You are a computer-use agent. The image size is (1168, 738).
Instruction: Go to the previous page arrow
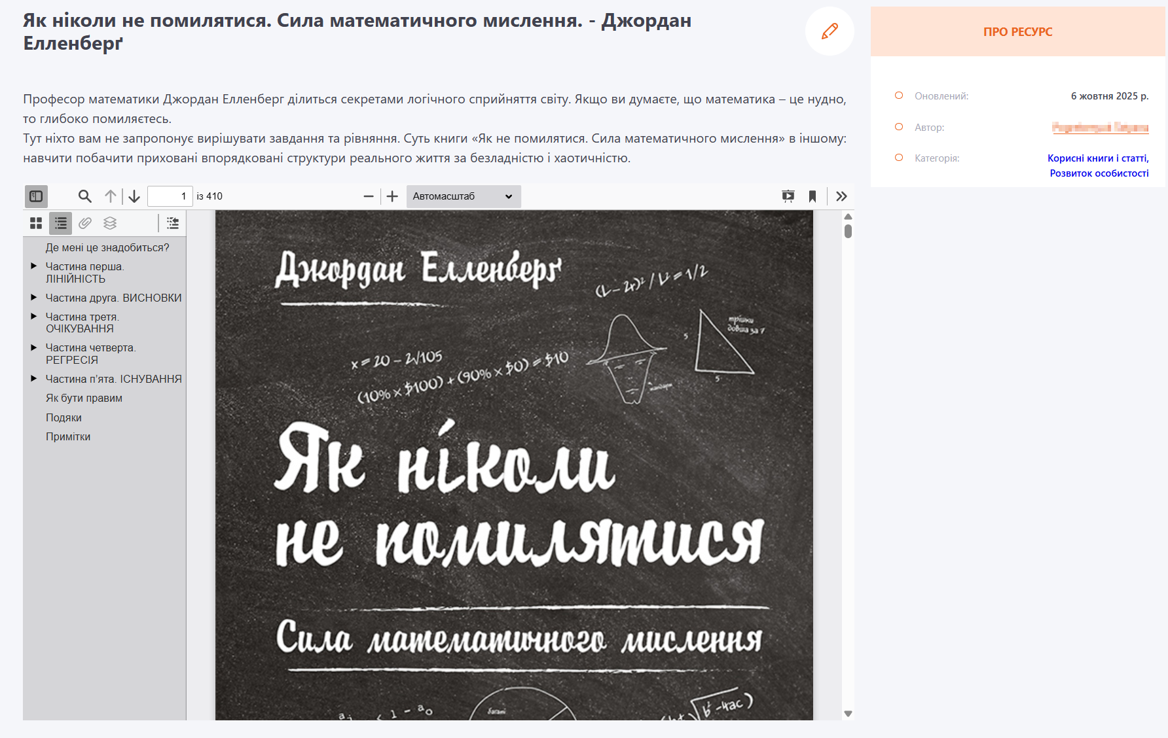(x=111, y=196)
